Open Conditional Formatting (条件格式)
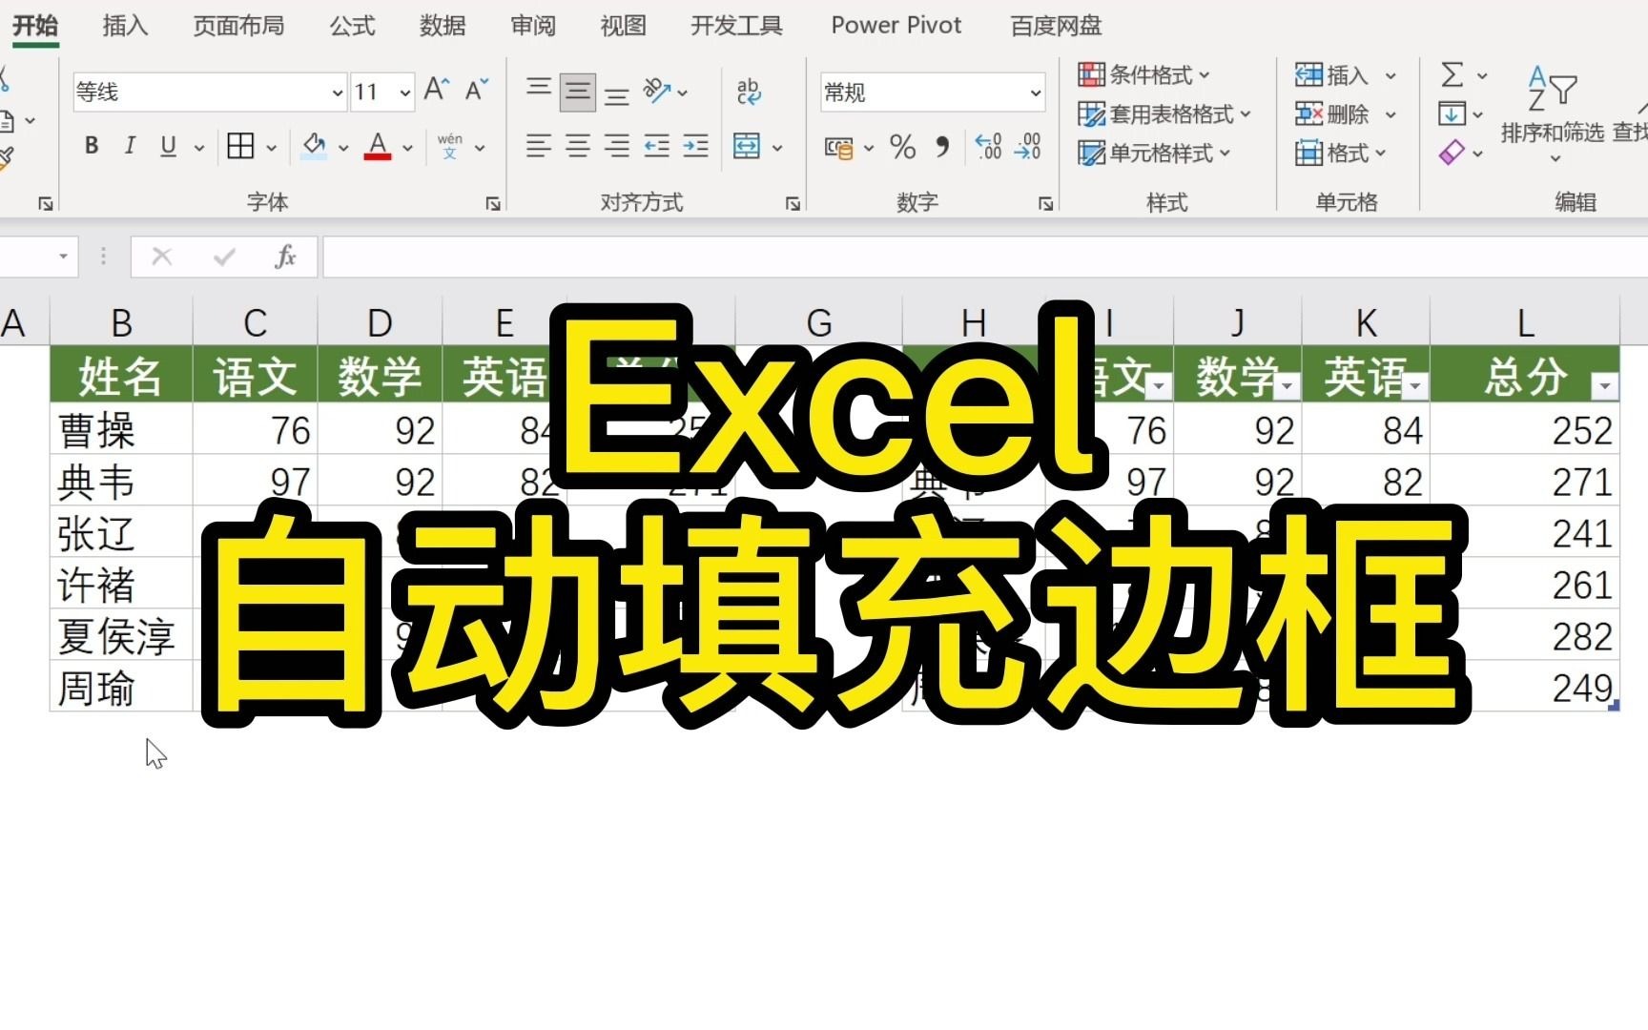This screenshot has width=1648, height=1030. click(1143, 74)
